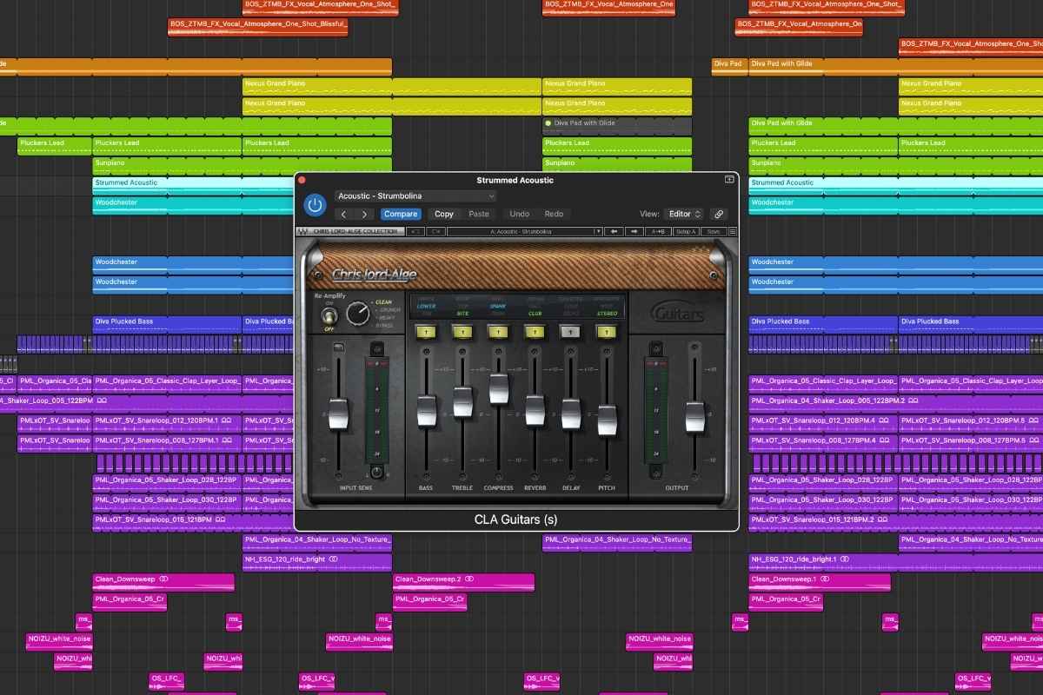
Task: Click the Waves toolbar undo arrow
Action: (415, 231)
